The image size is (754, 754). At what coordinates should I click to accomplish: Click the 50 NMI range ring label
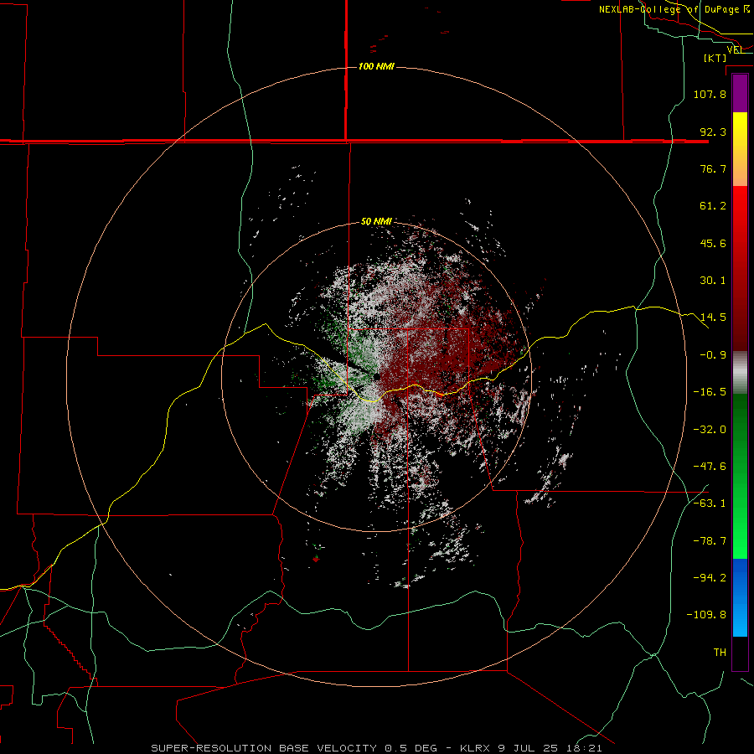point(376,221)
